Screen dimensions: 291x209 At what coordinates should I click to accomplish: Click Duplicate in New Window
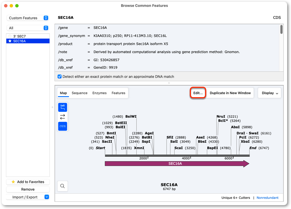(x=230, y=93)
